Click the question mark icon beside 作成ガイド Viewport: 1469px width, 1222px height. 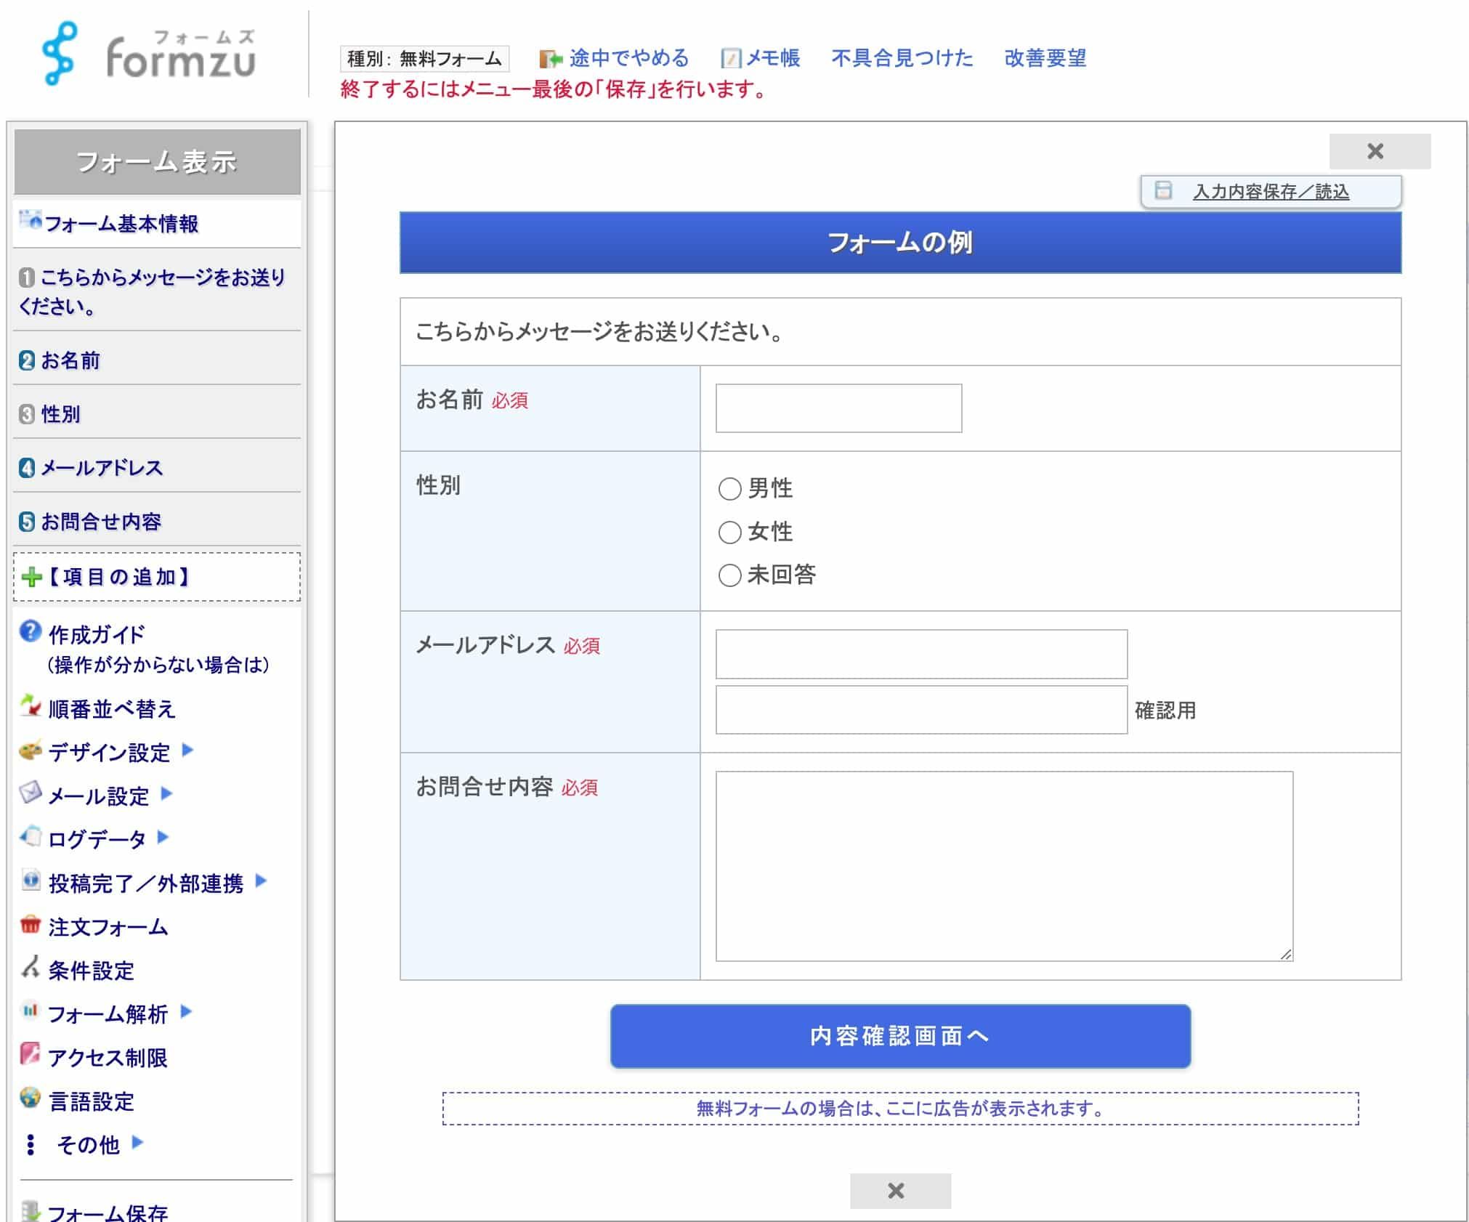pos(31,631)
